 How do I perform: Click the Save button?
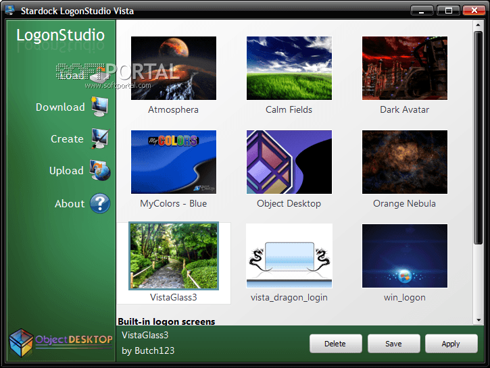click(393, 344)
